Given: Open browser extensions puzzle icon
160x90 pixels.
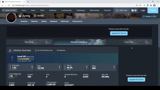Looking at the screenshot, I should (151, 5).
